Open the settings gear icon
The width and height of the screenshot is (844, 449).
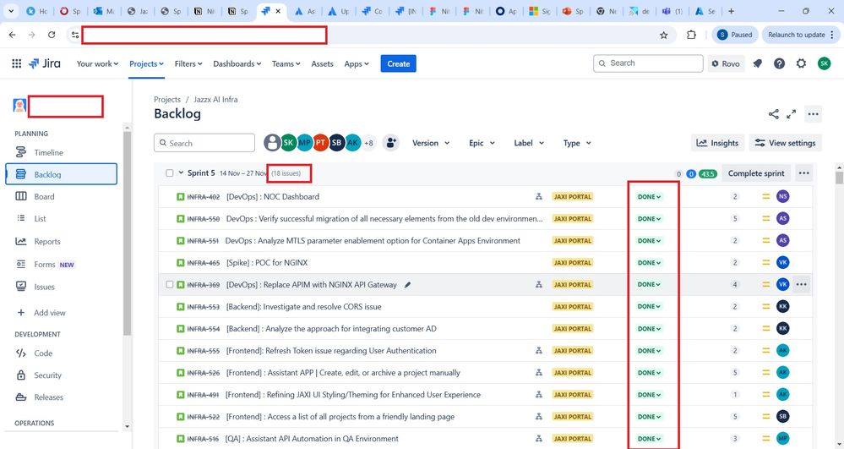[x=801, y=63]
